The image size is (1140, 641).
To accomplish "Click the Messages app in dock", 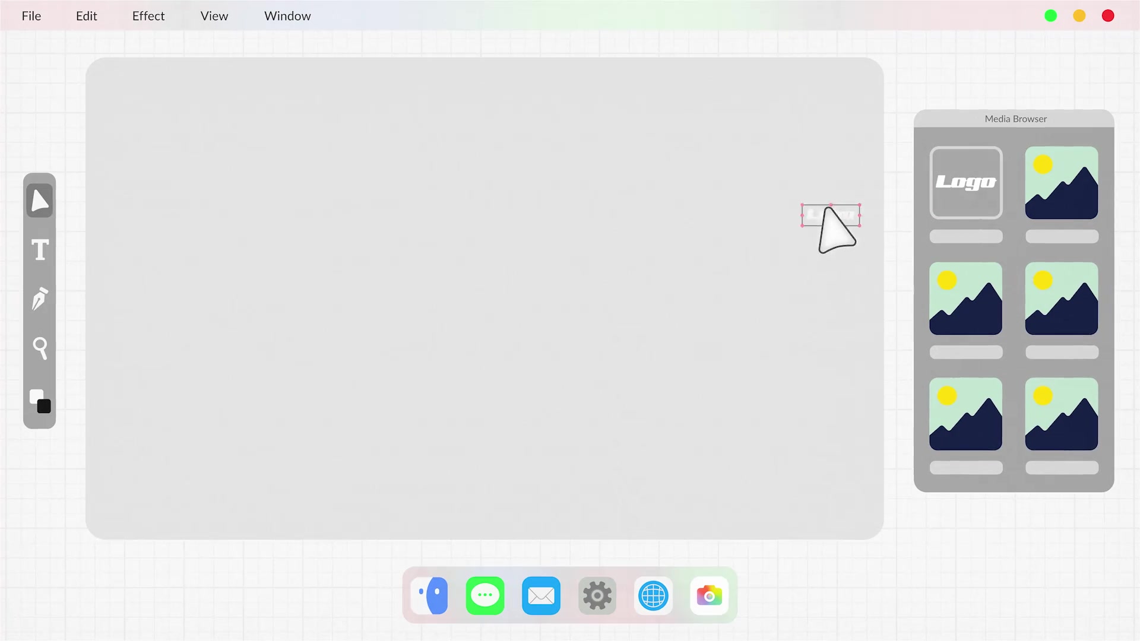I will [486, 595].
